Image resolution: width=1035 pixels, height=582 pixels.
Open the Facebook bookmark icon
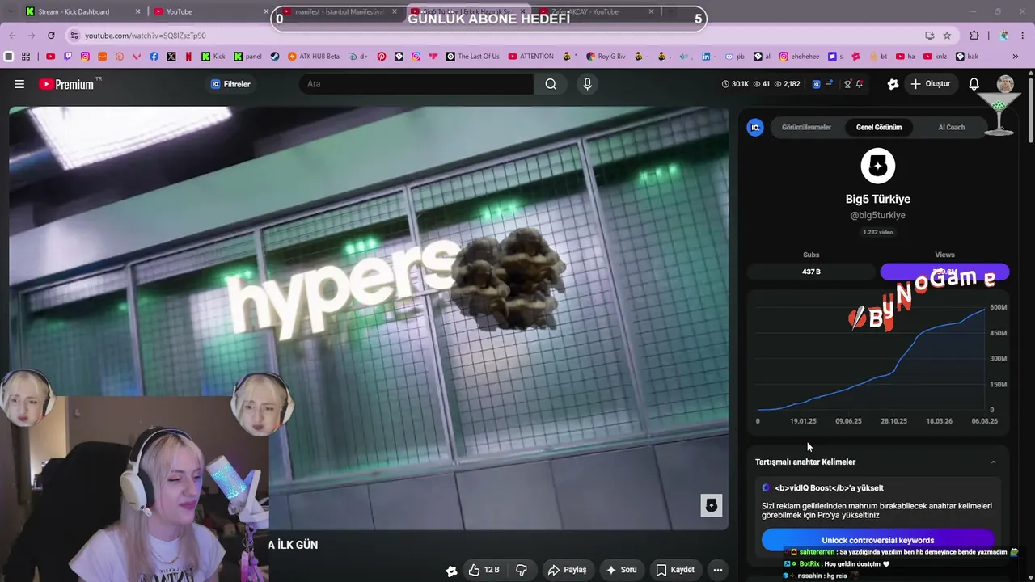pos(154,57)
